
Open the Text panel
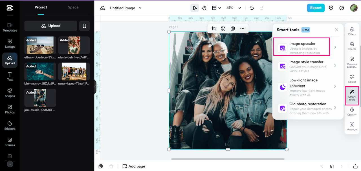click(x=10, y=76)
